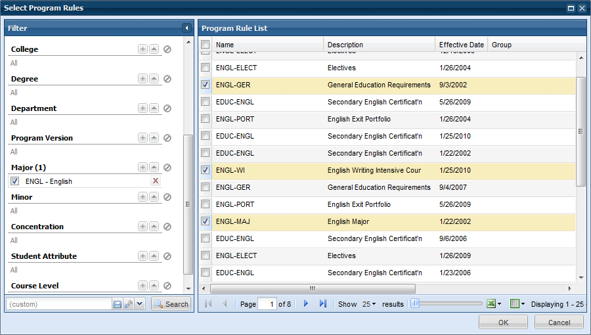591x335 pixels.
Task: Sort by Name column header
Action: (x=268, y=45)
